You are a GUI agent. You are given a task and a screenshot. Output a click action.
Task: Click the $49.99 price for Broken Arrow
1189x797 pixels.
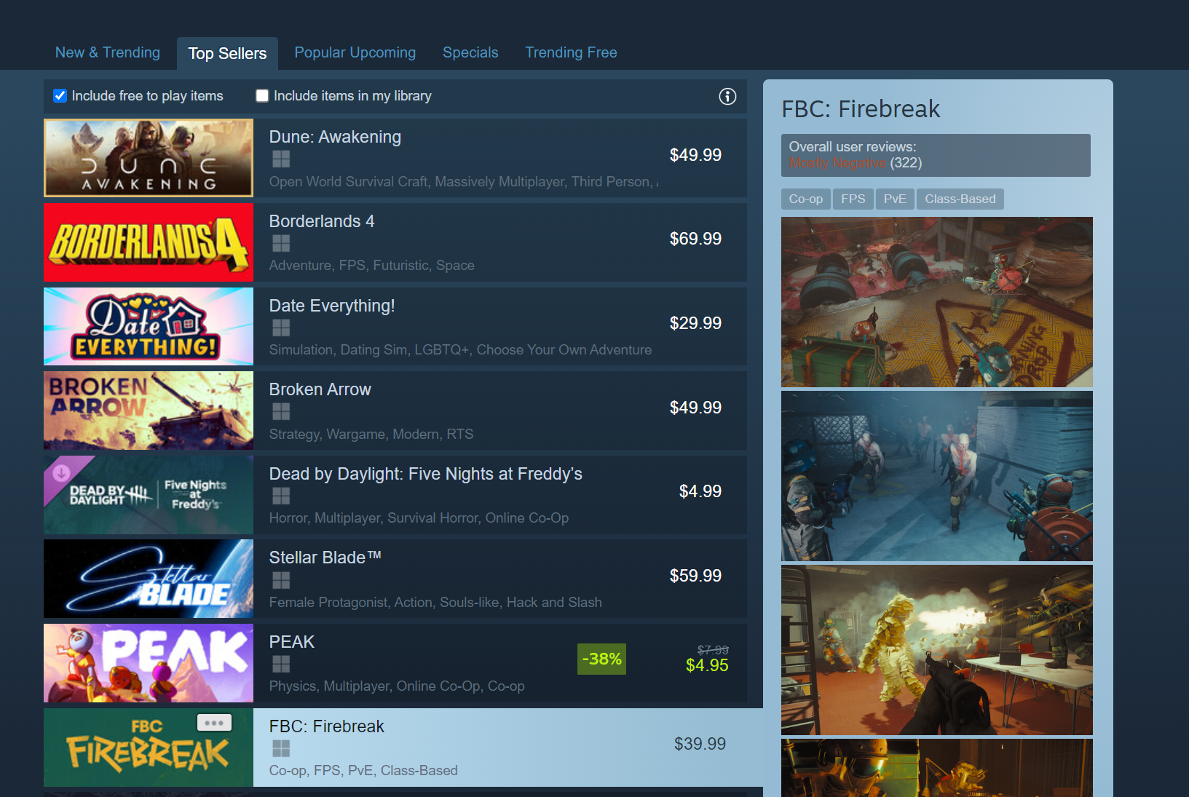pos(695,408)
